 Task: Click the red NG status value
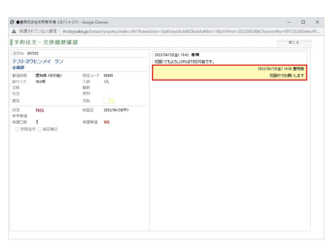[x=40, y=110]
